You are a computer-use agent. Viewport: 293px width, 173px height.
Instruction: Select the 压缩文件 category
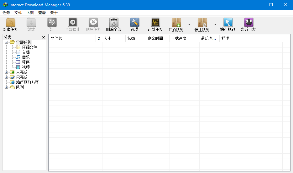29,47
